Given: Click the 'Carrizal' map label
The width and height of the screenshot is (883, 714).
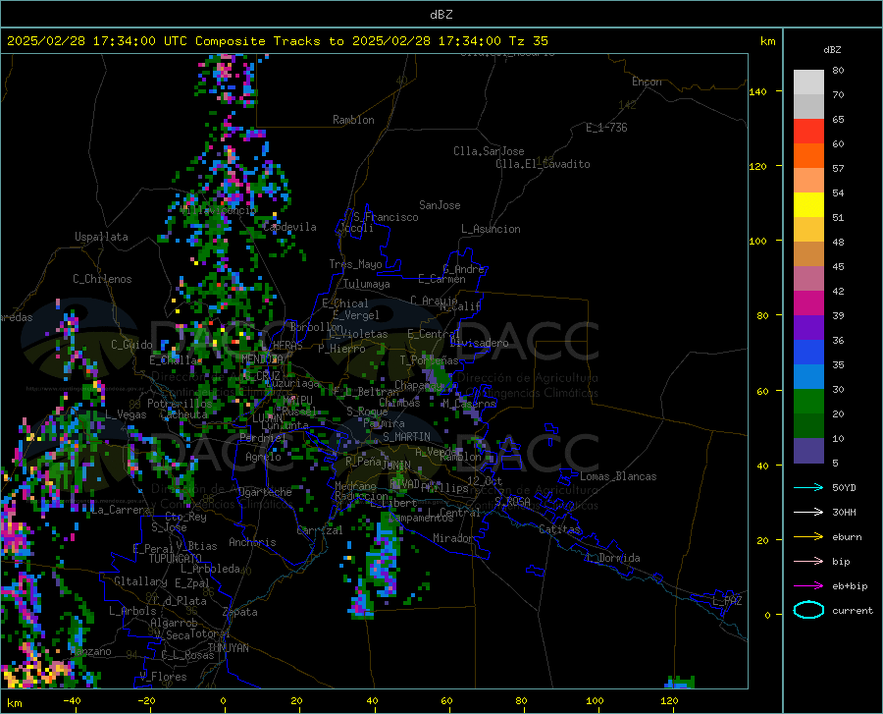Looking at the screenshot, I should [x=319, y=530].
